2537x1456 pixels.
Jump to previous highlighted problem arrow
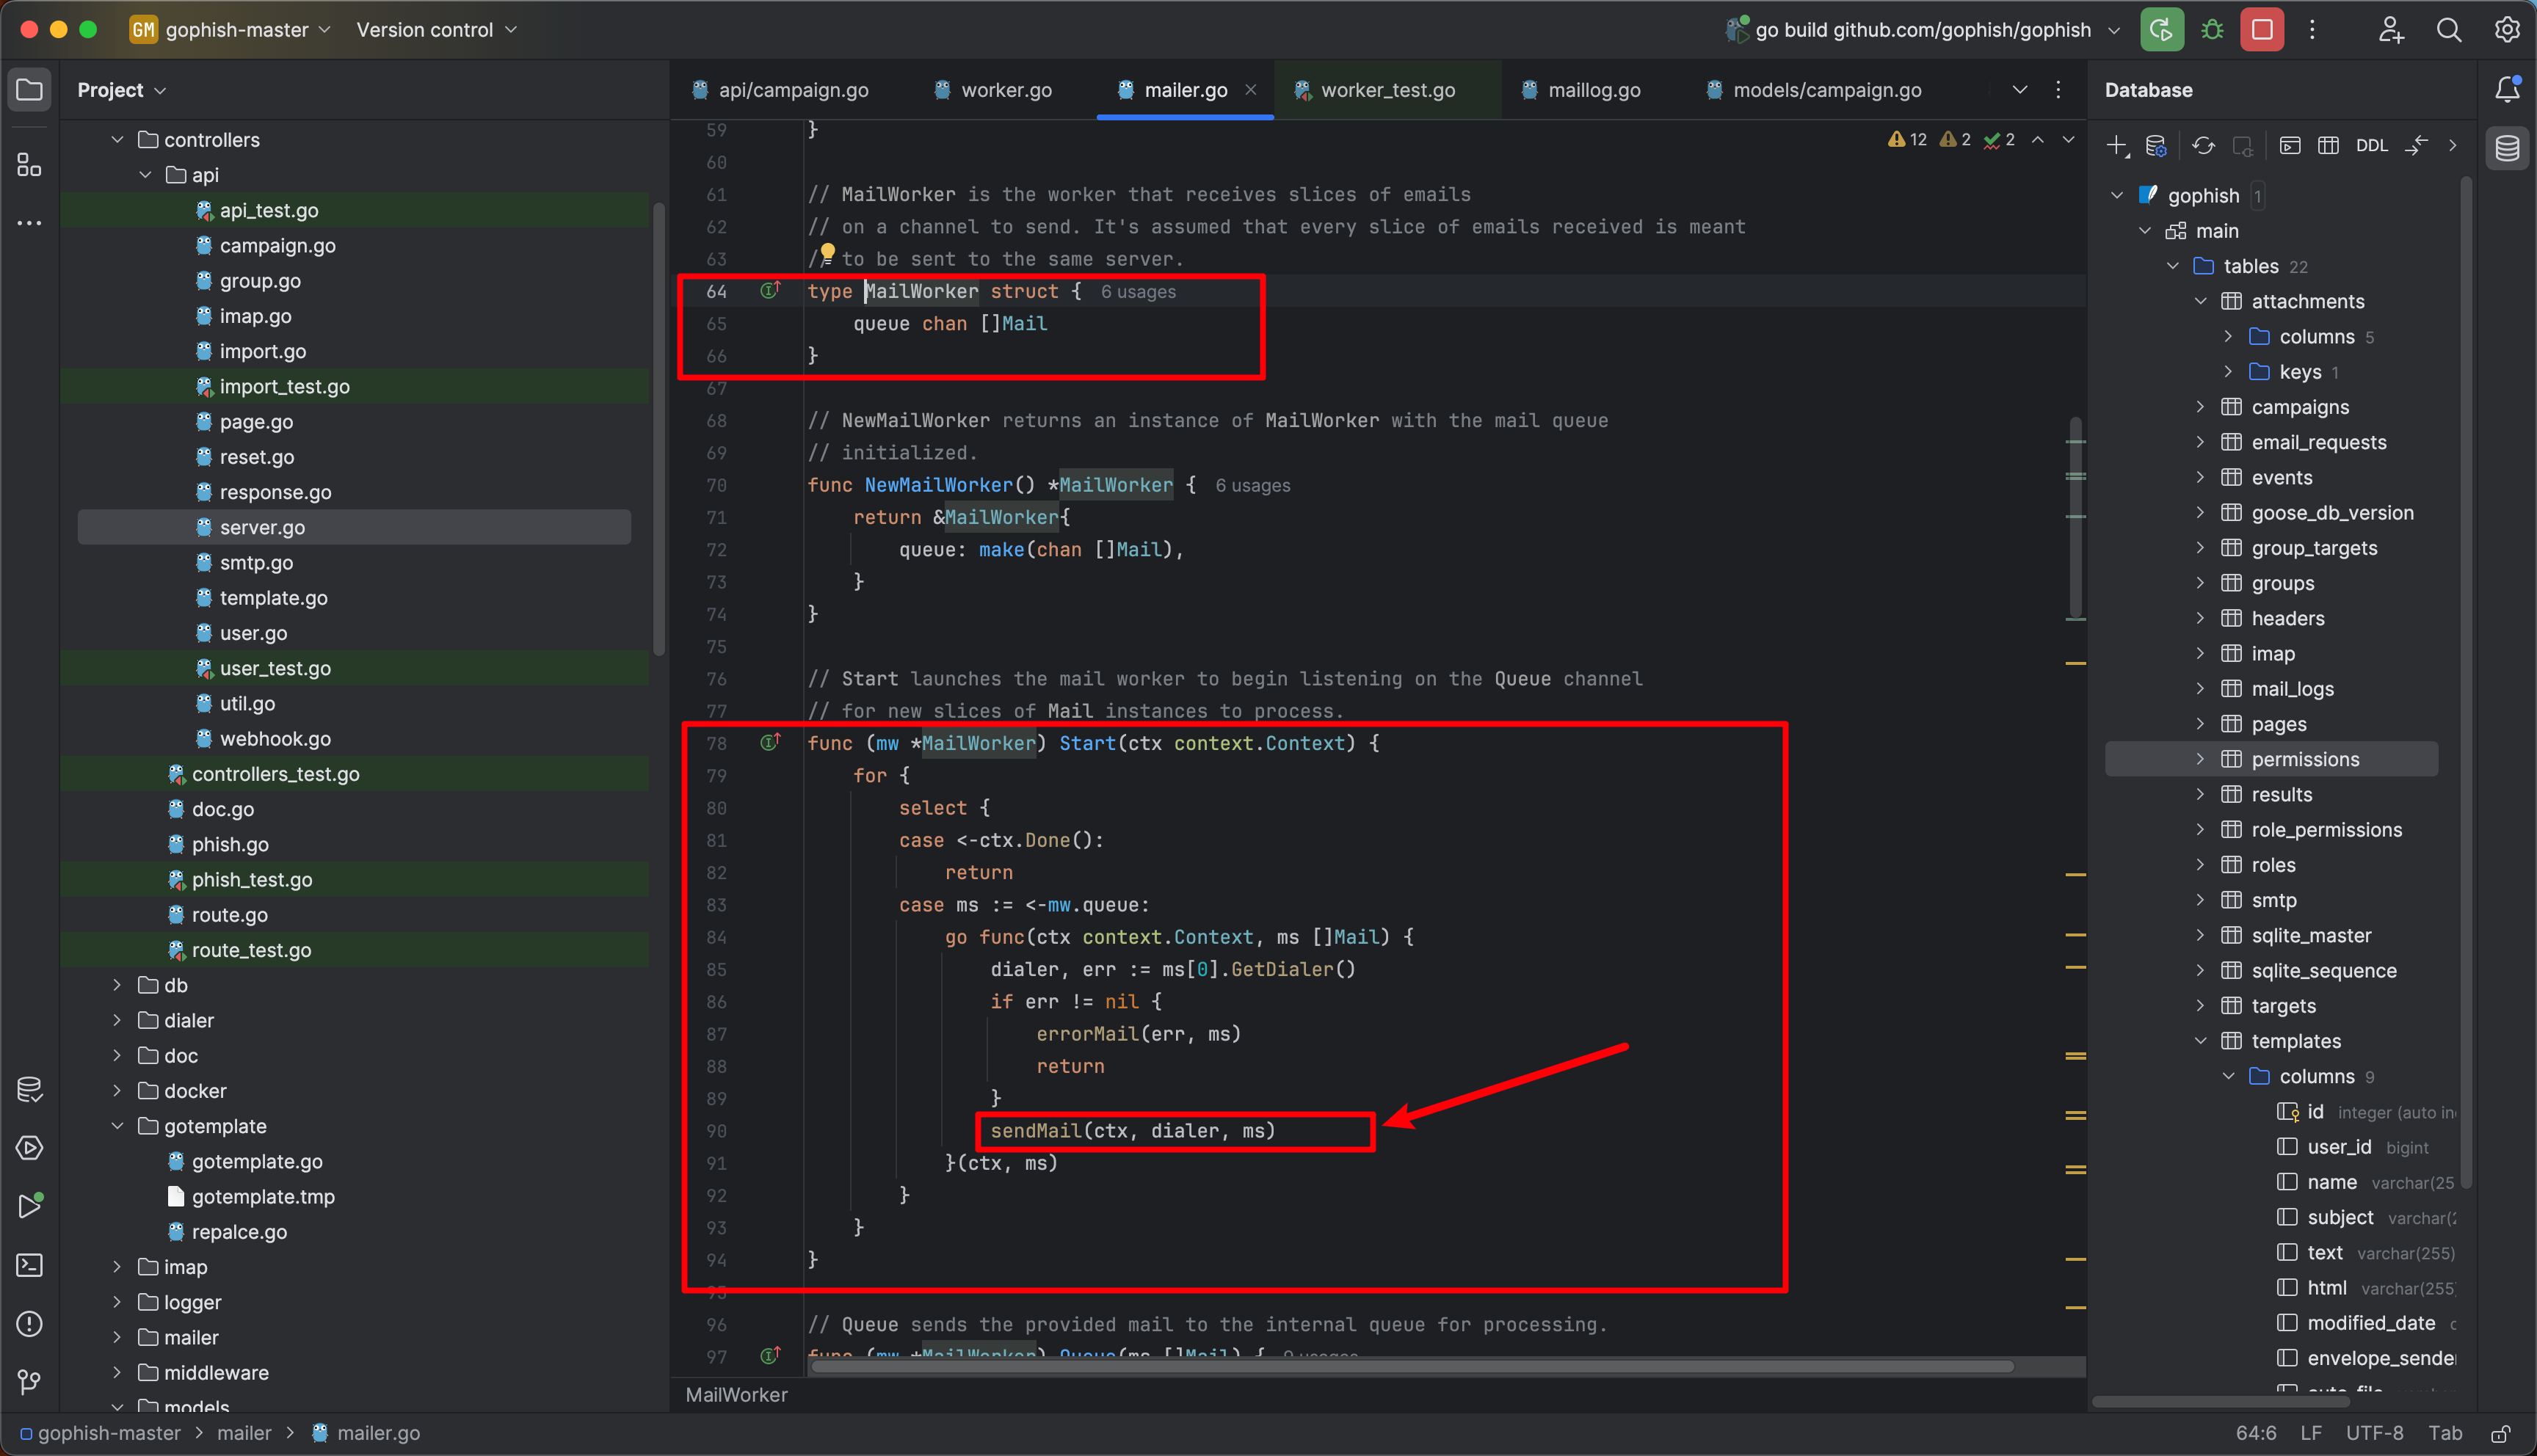coord(2038,140)
